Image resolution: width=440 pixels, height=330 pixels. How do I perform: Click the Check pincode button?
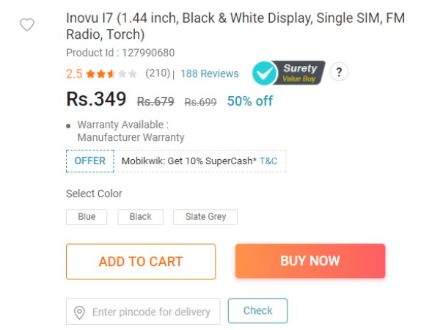258,311
